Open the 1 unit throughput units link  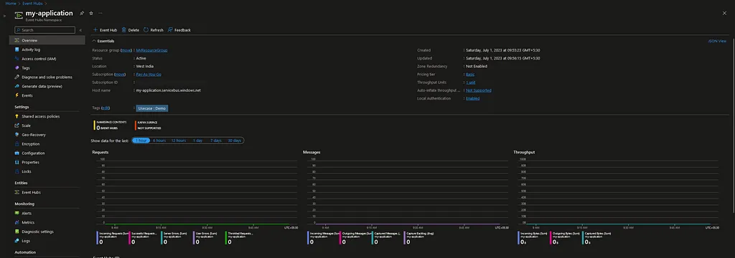(x=471, y=82)
